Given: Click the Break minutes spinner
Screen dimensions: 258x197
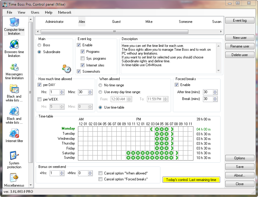Looking at the screenshot, I should coord(215,99).
